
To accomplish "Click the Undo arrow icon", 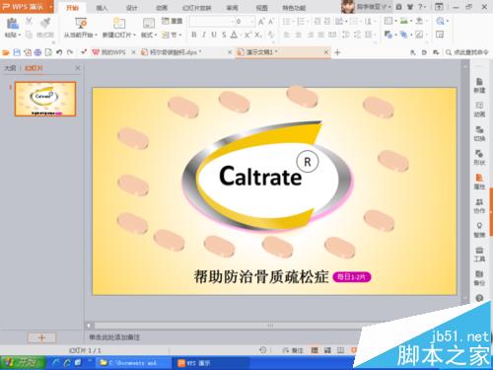I will (59, 52).
